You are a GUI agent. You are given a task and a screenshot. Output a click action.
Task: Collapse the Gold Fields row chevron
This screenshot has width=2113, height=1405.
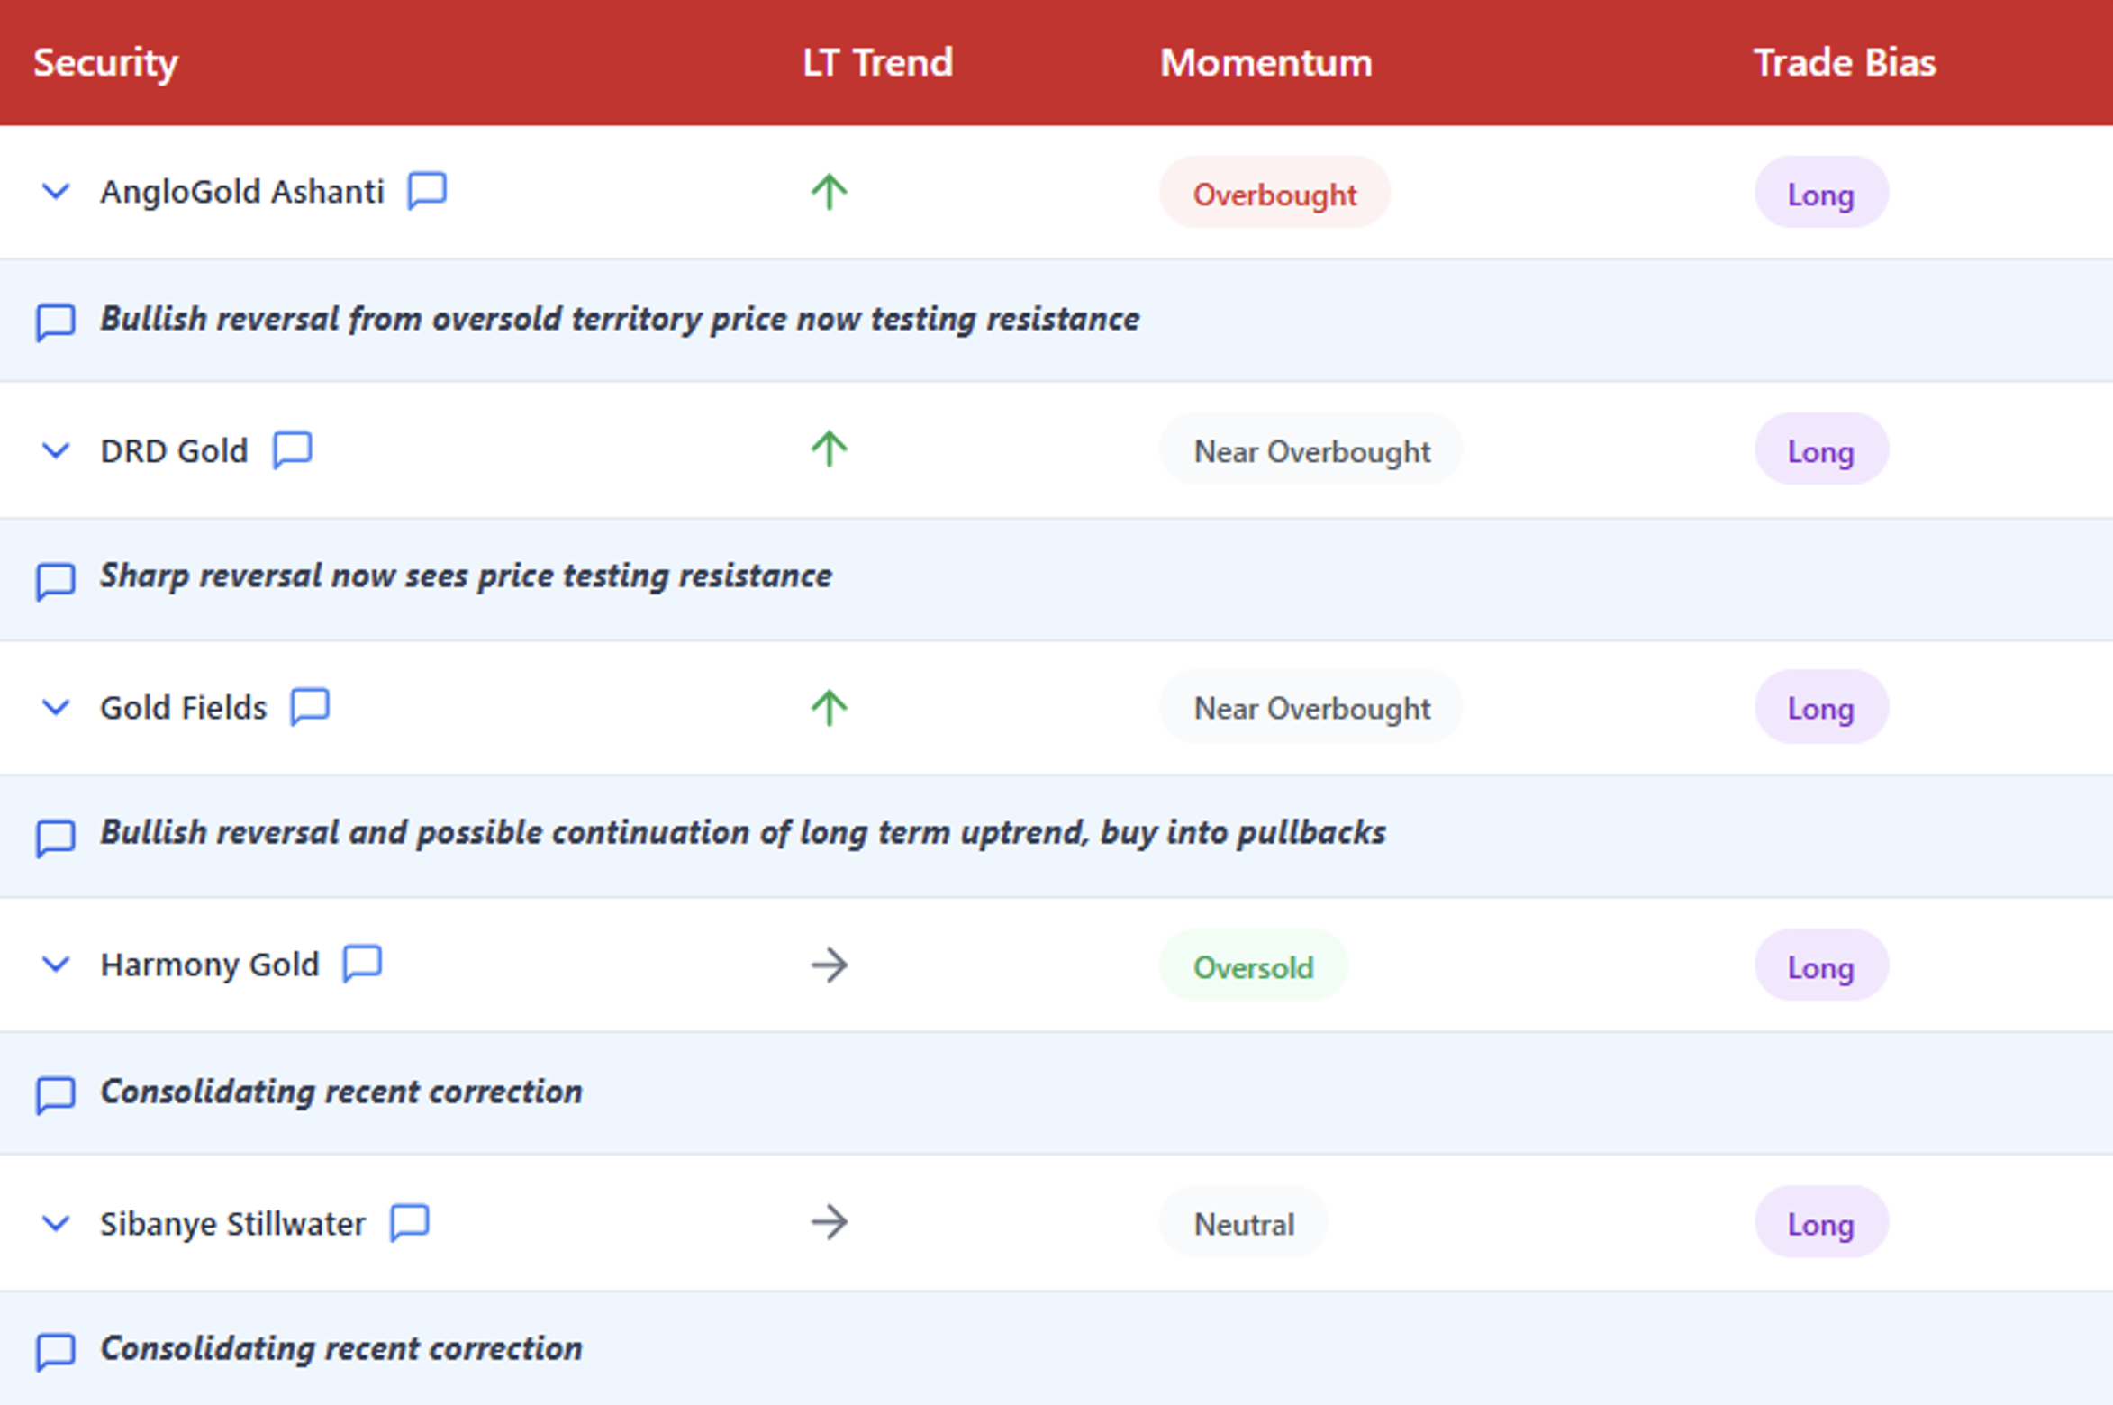[x=56, y=708]
